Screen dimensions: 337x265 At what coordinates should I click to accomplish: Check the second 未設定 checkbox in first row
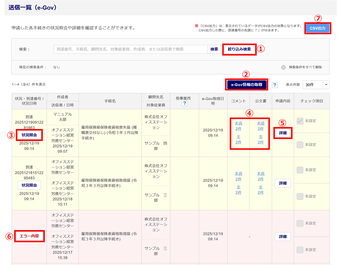point(300,145)
